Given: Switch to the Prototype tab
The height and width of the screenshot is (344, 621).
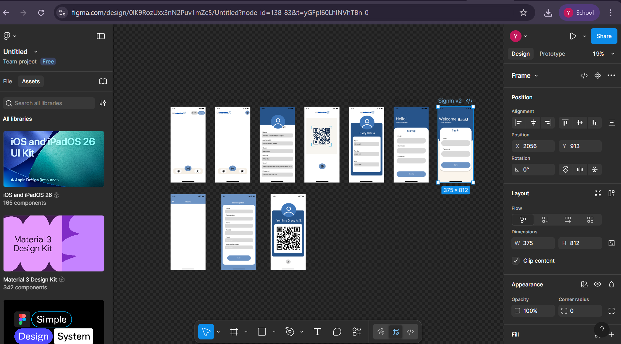Looking at the screenshot, I should 552,54.
